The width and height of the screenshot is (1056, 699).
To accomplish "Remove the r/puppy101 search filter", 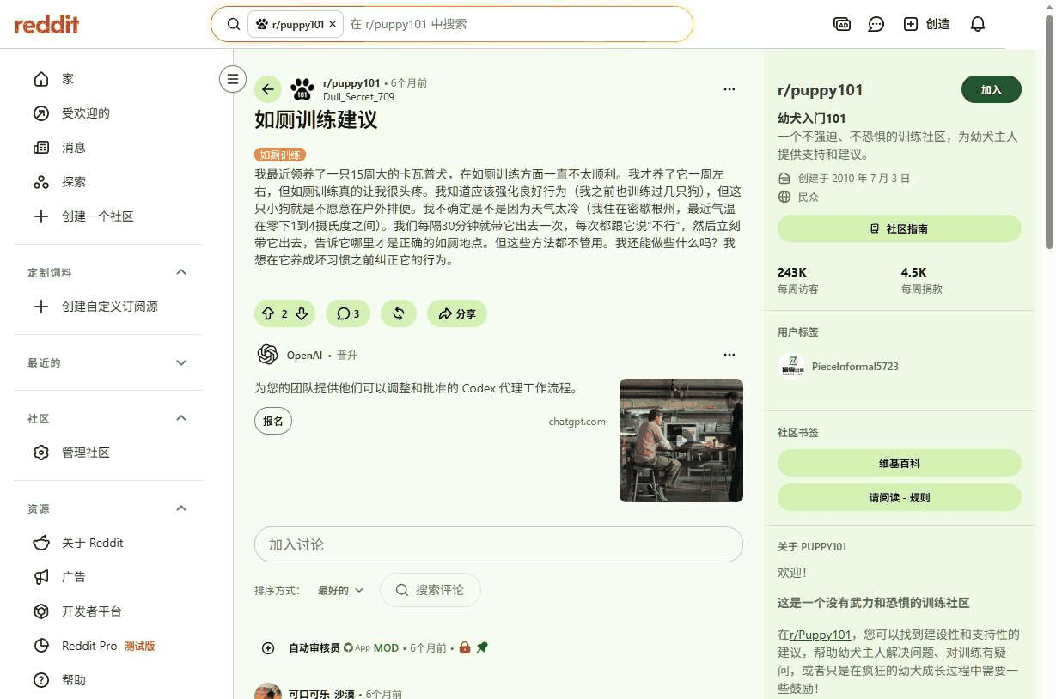I will click(333, 24).
